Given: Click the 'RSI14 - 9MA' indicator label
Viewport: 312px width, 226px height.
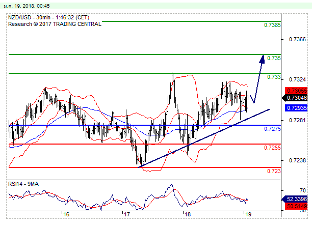Looking at the screenshot, I should coord(23,184).
